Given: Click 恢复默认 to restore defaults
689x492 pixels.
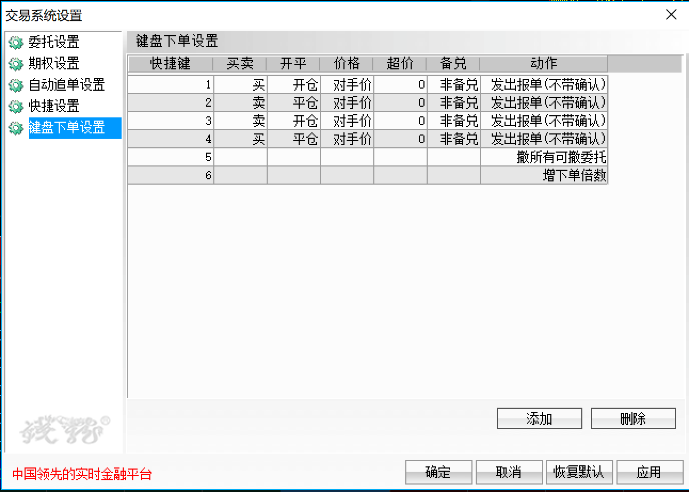Looking at the screenshot, I should [579, 472].
